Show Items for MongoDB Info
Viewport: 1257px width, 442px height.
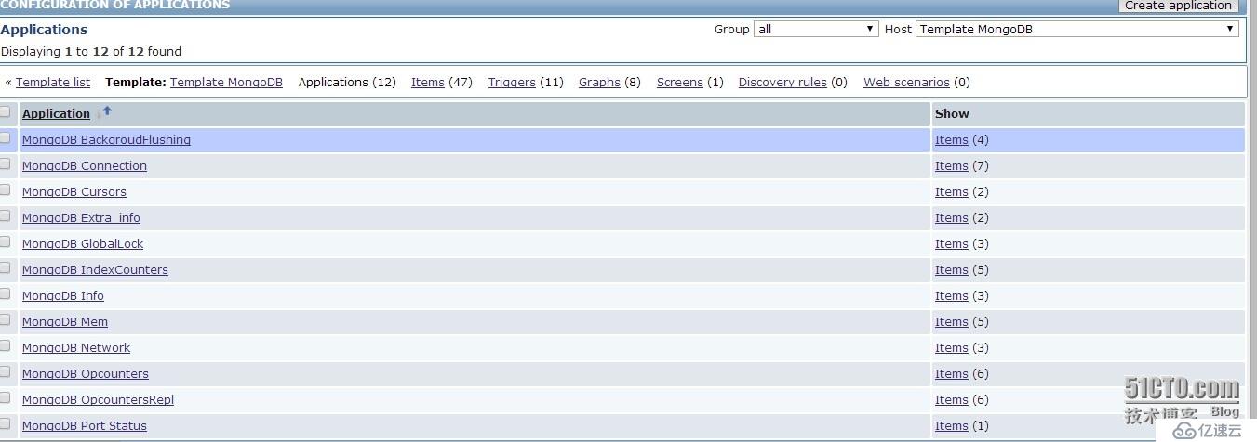(952, 295)
